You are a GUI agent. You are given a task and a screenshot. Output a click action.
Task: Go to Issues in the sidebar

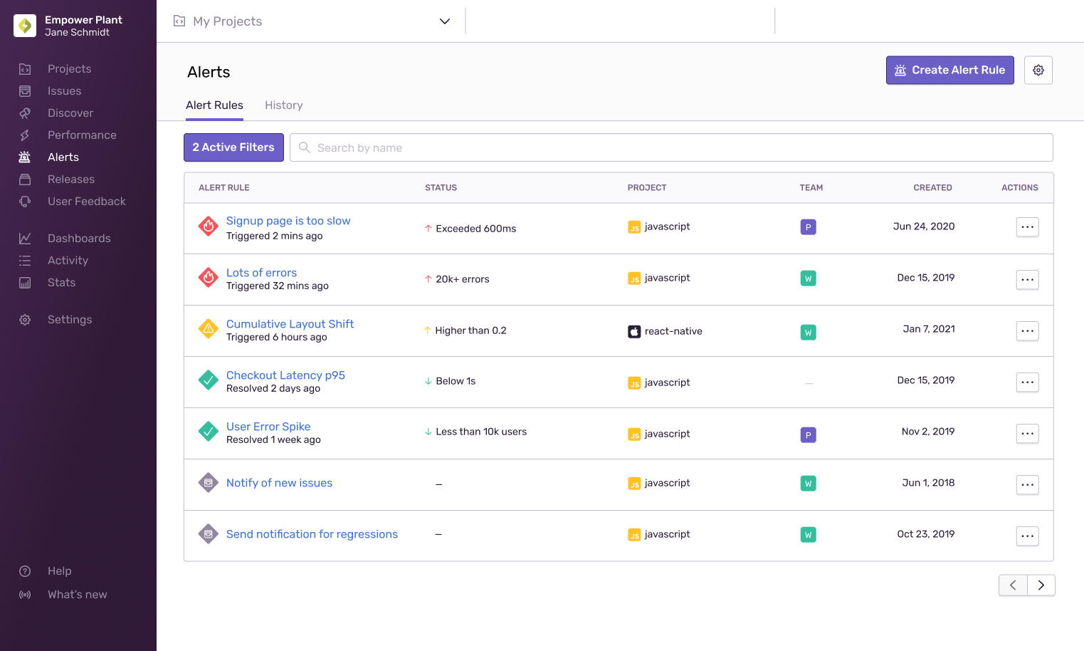pyautogui.click(x=64, y=91)
